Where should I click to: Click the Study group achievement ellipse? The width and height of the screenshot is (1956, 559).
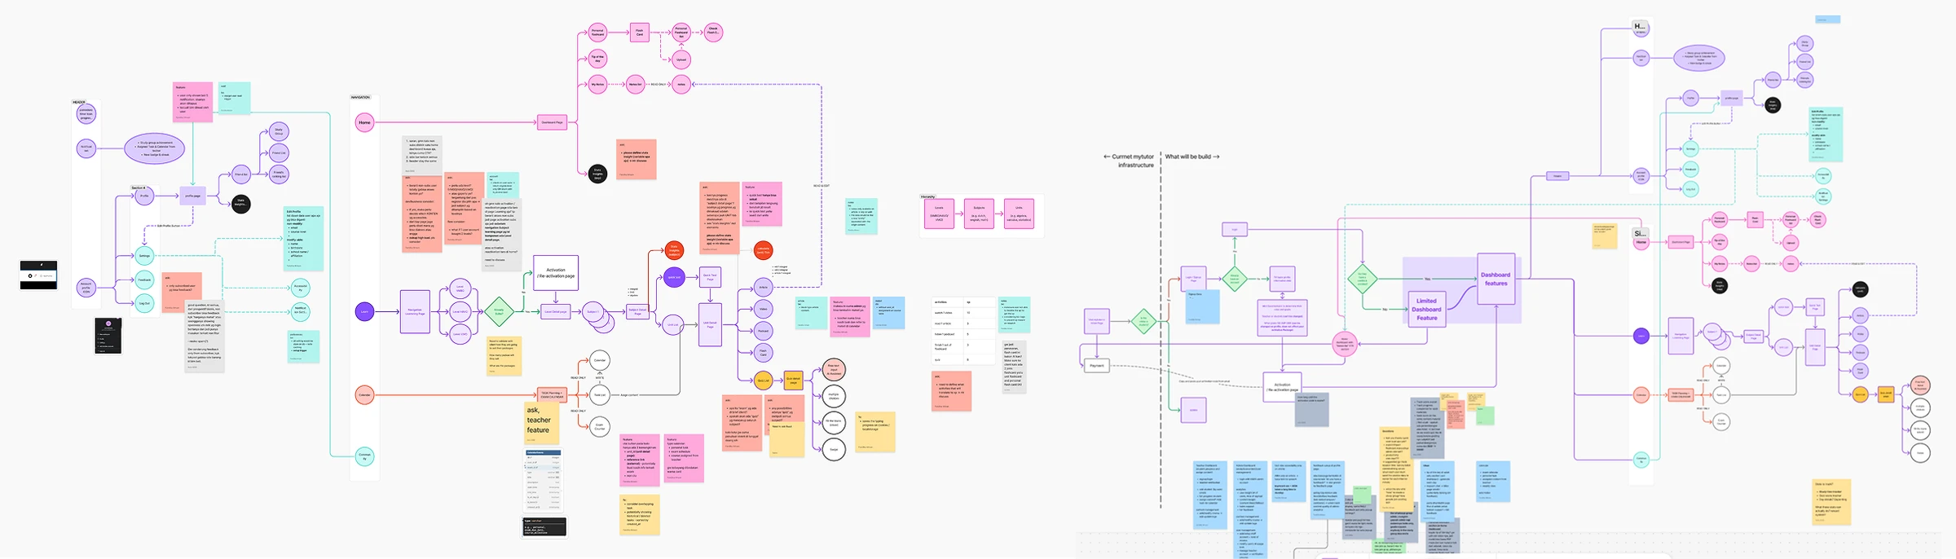click(x=154, y=149)
